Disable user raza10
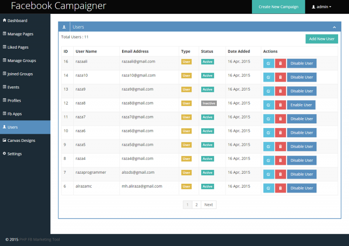 (301, 77)
